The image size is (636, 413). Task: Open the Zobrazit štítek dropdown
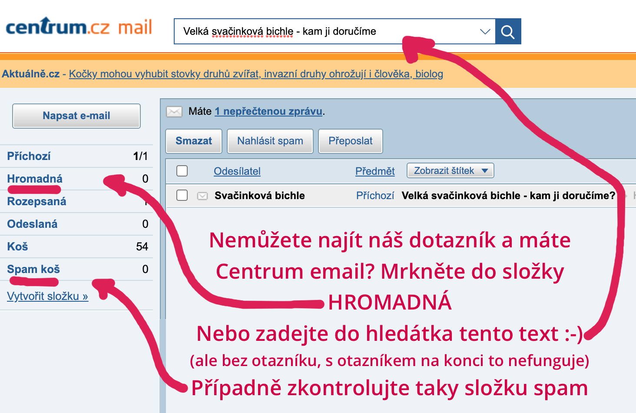450,170
